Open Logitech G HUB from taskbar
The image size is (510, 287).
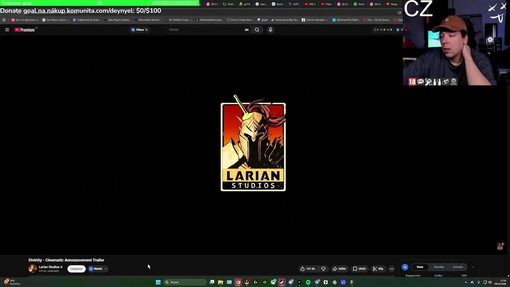(x=255, y=282)
